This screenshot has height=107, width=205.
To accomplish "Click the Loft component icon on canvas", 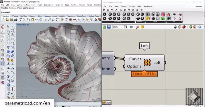I will [x=147, y=63].
